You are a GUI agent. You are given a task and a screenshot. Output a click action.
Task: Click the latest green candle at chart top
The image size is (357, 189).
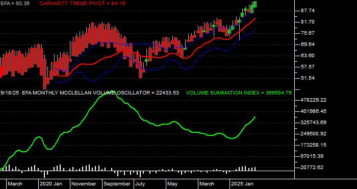pyautogui.click(x=255, y=4)
